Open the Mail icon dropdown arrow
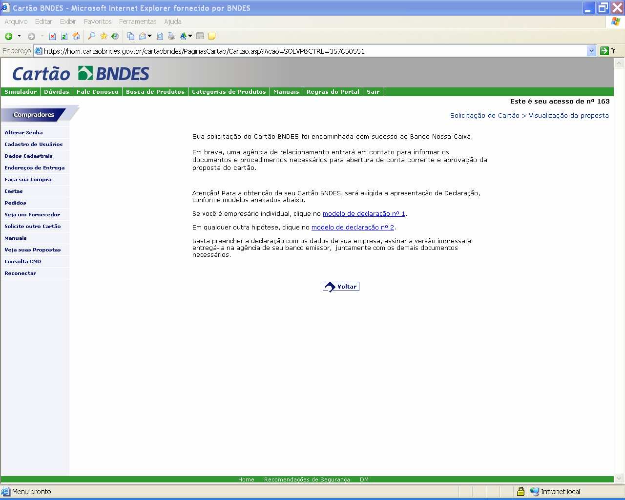 coord(149,36)
